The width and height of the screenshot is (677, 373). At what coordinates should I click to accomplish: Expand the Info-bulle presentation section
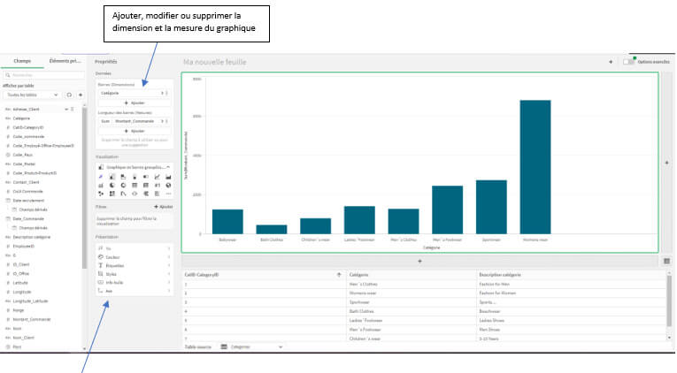point(135,283)
